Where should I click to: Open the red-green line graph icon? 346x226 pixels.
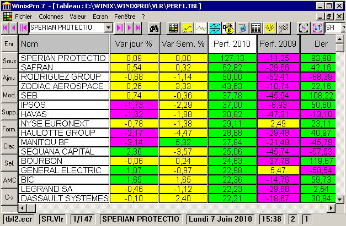[x=201, y=28]
